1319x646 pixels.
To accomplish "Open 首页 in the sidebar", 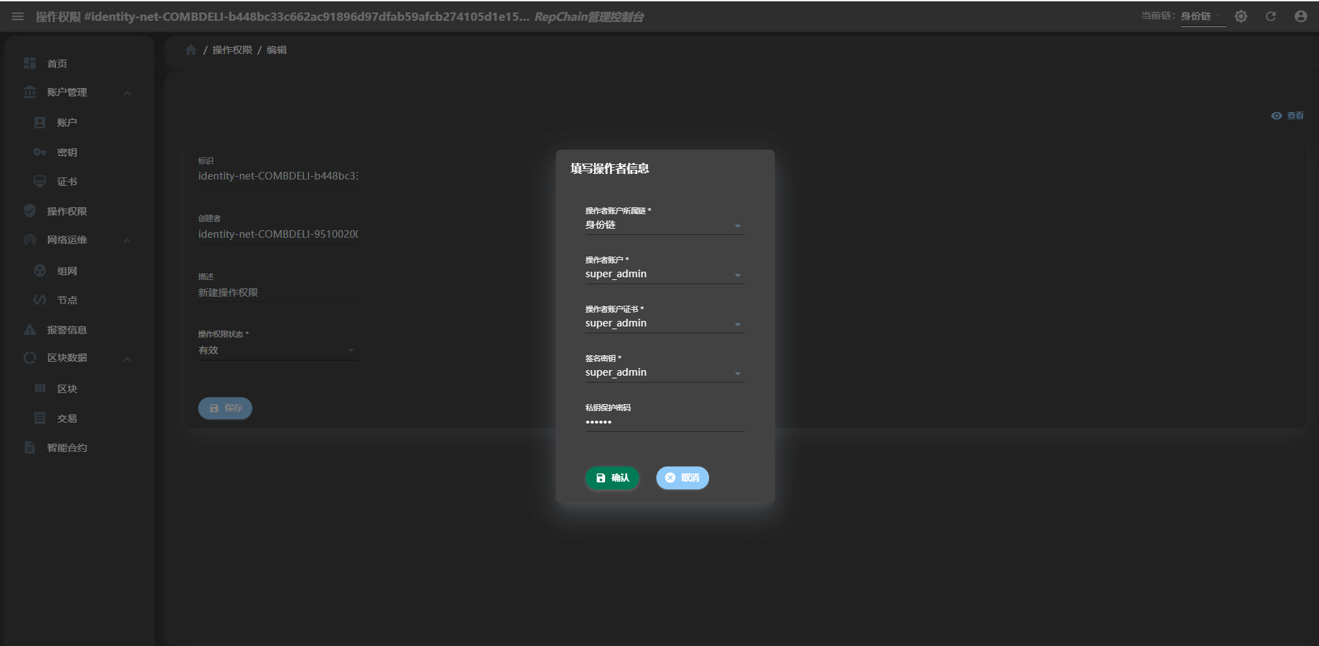I will click(57, 64).
